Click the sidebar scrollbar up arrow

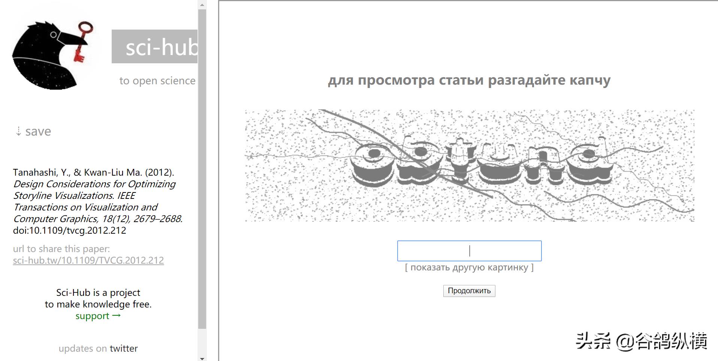pyautogui.click(x=202, y=4)
